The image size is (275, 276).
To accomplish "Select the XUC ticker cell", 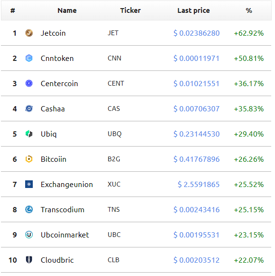I will click(x=114, y=184).
